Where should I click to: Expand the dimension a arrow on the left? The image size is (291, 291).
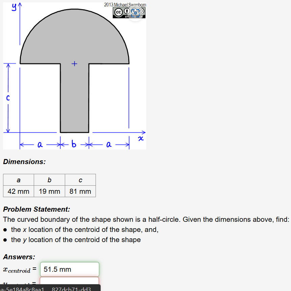[x=39, y=144]
